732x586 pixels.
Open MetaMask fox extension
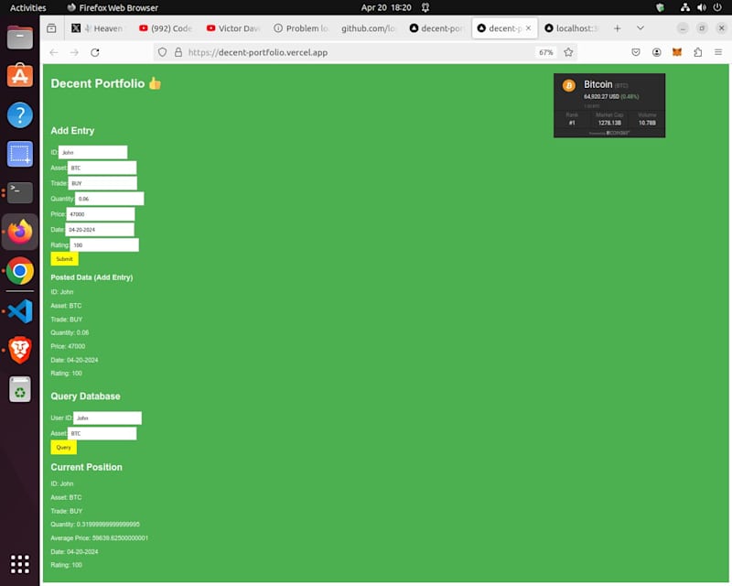coord(677,52)
